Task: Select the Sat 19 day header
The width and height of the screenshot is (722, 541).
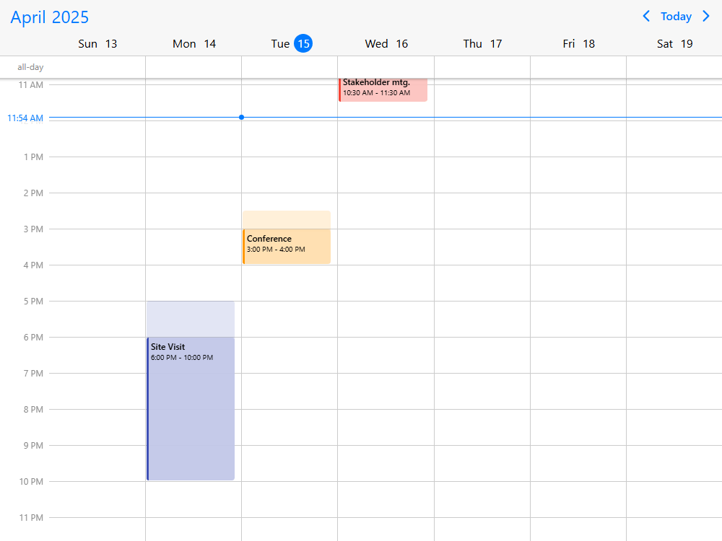Action: (674, 44)
